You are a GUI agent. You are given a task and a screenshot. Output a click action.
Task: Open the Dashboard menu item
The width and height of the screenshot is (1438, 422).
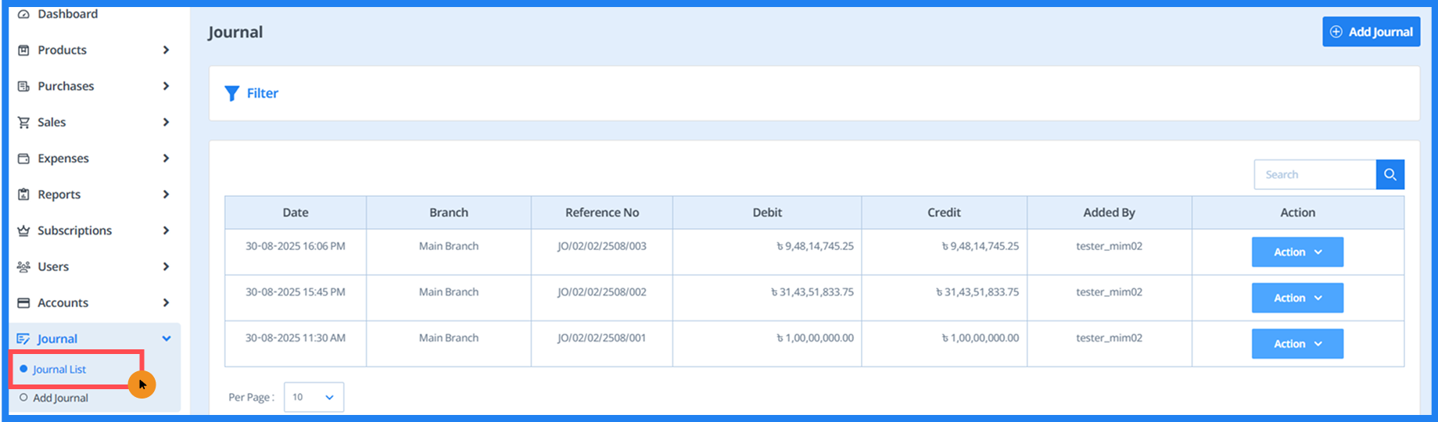point(67,14)
